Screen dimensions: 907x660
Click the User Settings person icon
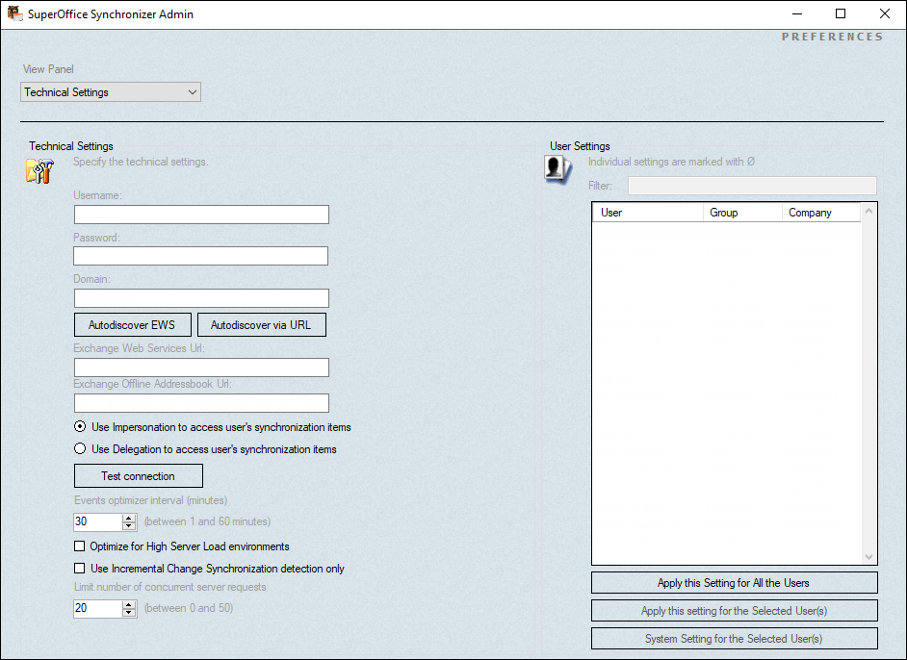tap(558, 170)
